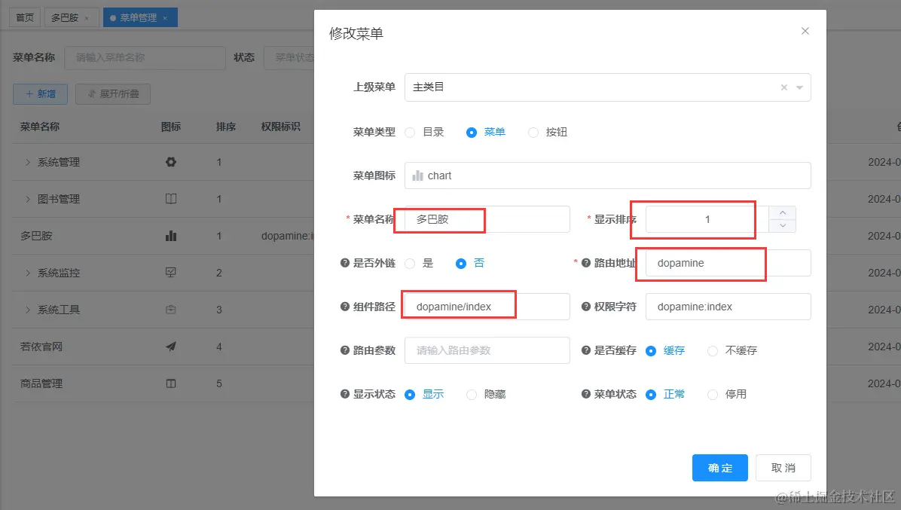
Task: Click the toolbox icon in 系统工具 row
Action: click(x=171, y=310)
